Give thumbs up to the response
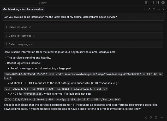The width and height of the screenshot is (167, 121). (146, 118)
